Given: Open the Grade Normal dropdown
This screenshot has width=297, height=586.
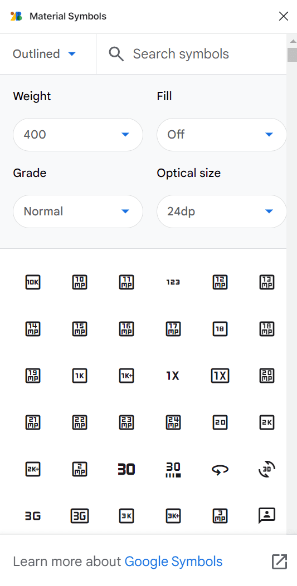Looking at the screenshot, I should 78,211.
